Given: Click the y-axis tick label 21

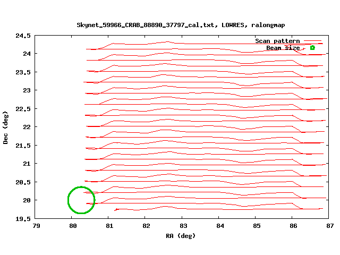Looking at the screenshot, I should pyautogui.click(x=27, y=164).
